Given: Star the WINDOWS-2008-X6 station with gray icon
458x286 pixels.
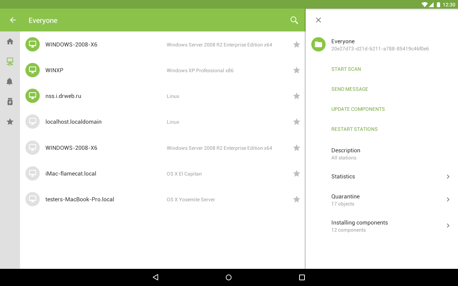Looking at the screenshot, I should pyautogui.click(x=297, y=148).
